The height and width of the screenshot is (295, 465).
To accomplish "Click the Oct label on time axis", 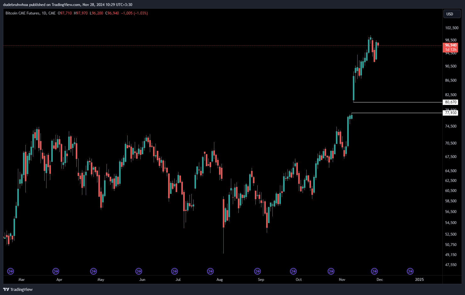I will tap(299, 280).
